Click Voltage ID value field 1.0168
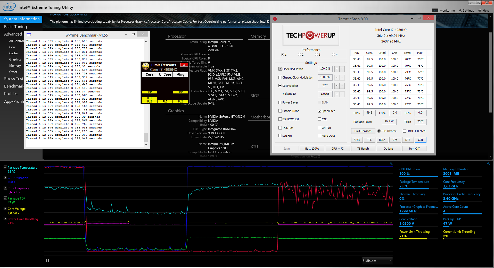Image resolution: width=494 pixels, height=268 pixels. [325, 94]
